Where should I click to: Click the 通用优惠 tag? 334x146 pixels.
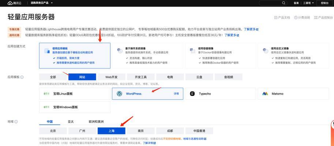point(14,35)
